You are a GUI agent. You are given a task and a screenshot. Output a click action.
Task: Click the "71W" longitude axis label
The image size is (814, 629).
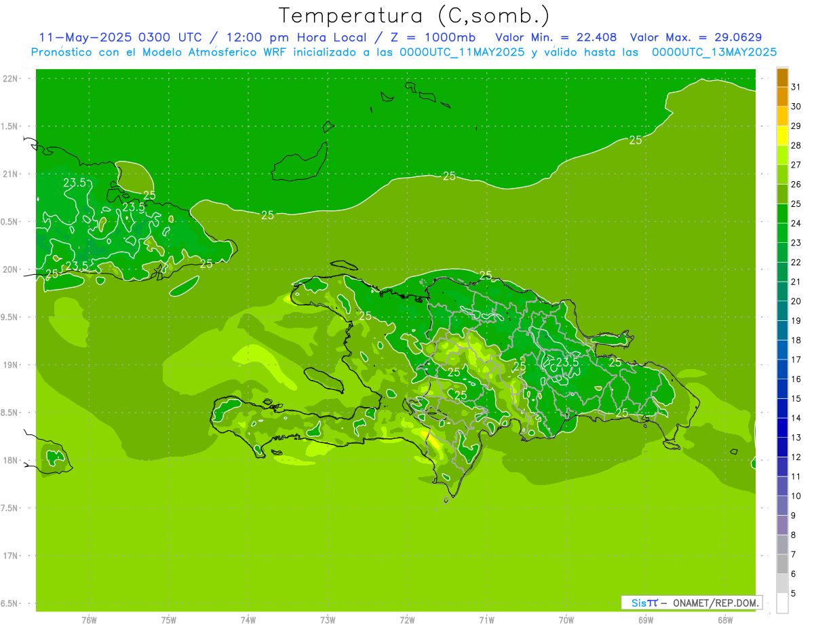[486, 620]
